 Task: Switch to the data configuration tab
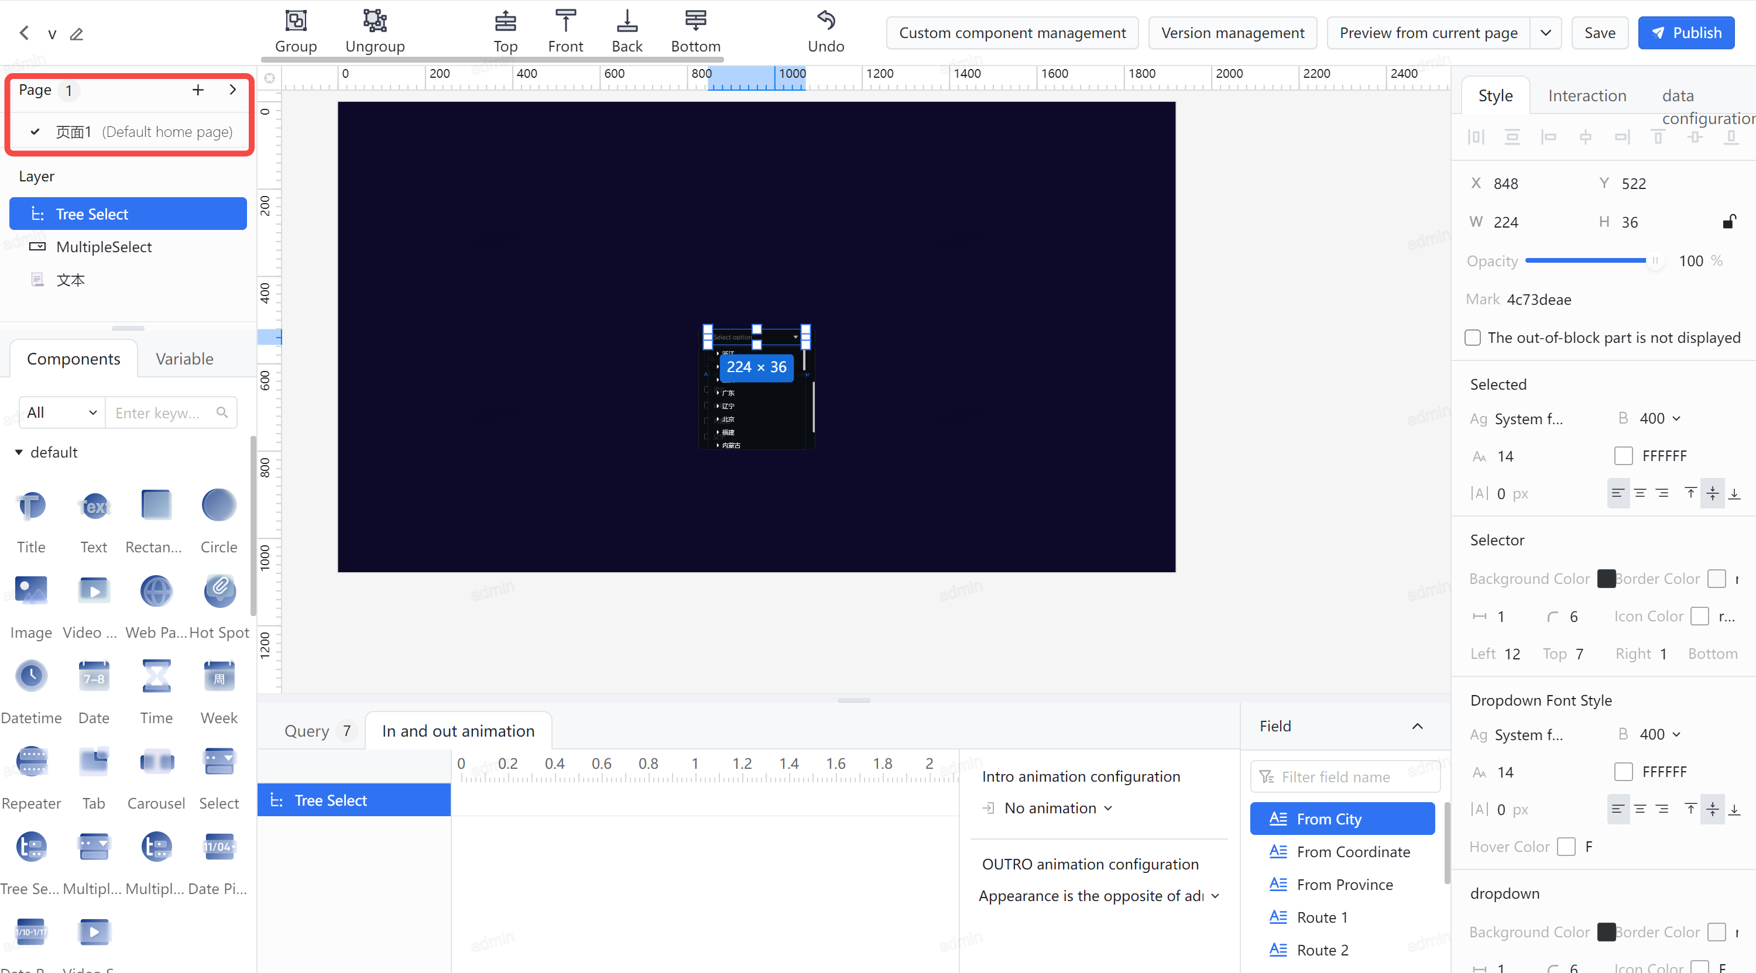tap(1707, 106)
